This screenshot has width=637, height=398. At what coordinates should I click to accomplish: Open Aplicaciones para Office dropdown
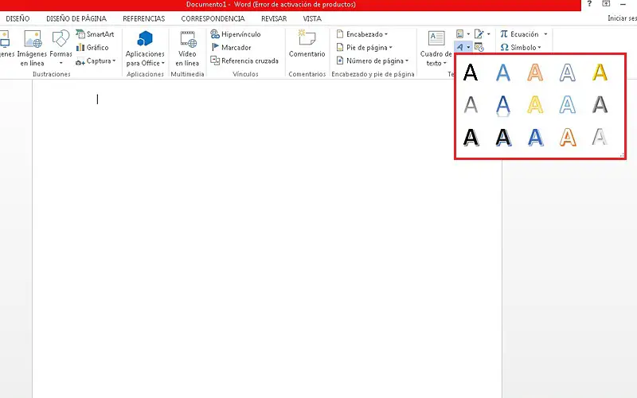pyautogui.click(x=145, y=49)
